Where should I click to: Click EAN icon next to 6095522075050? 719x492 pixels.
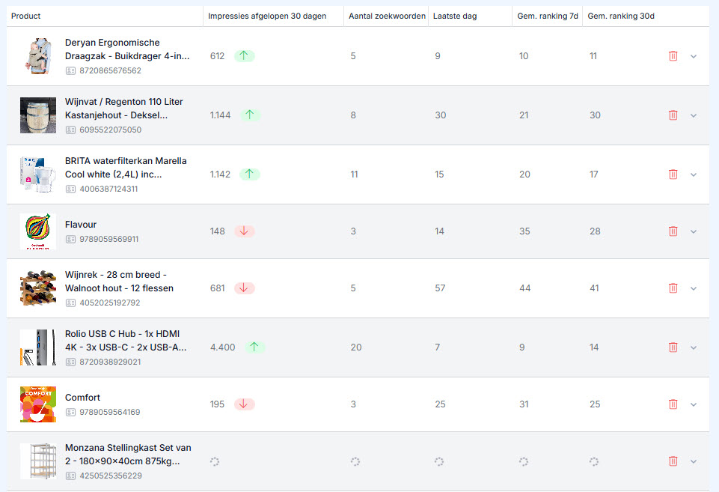pos(70,130)
